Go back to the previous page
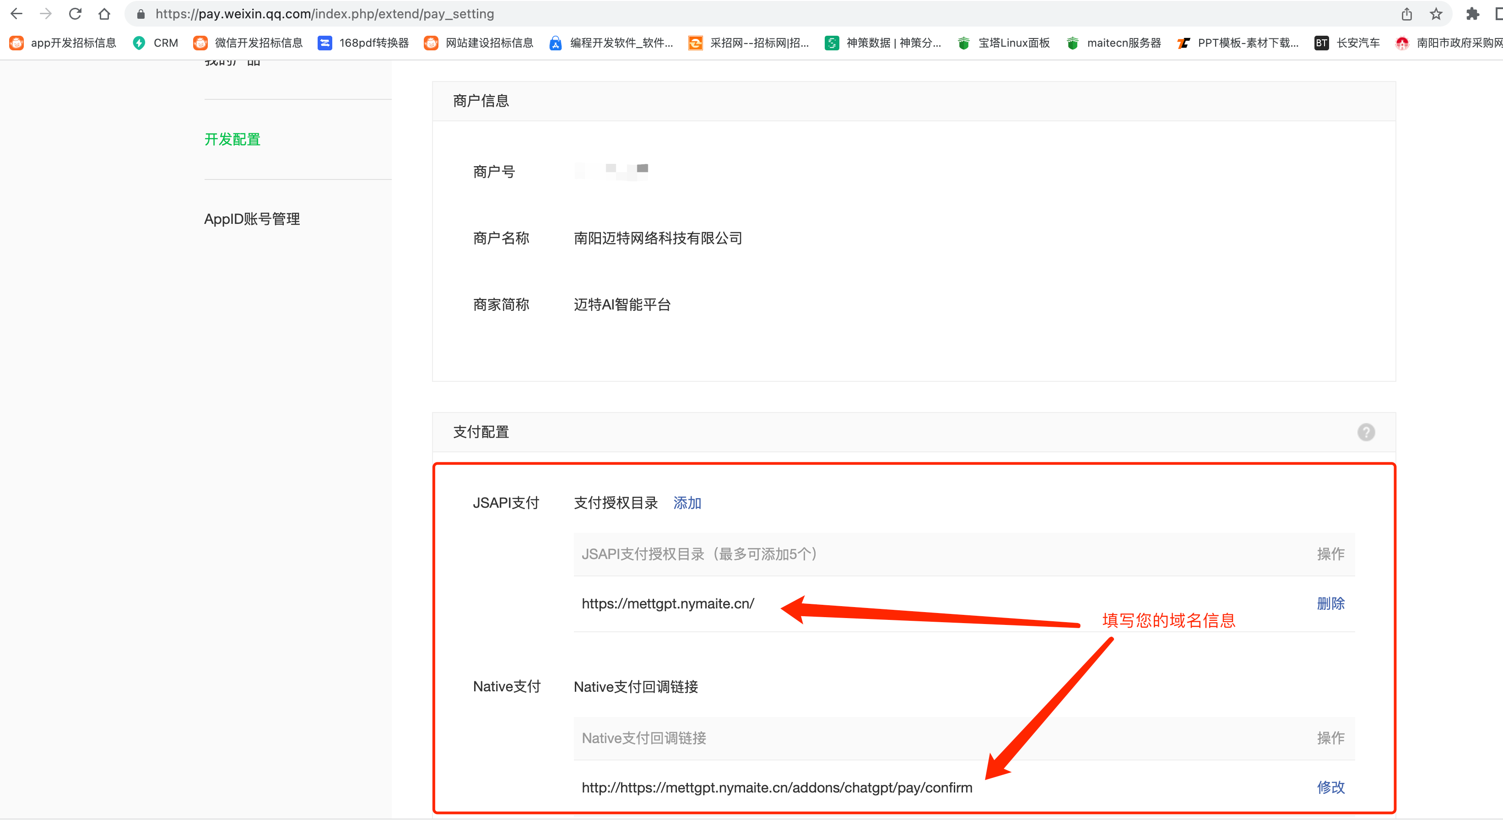The width and height of the screenshot is (1503, 825). point(17,13)
